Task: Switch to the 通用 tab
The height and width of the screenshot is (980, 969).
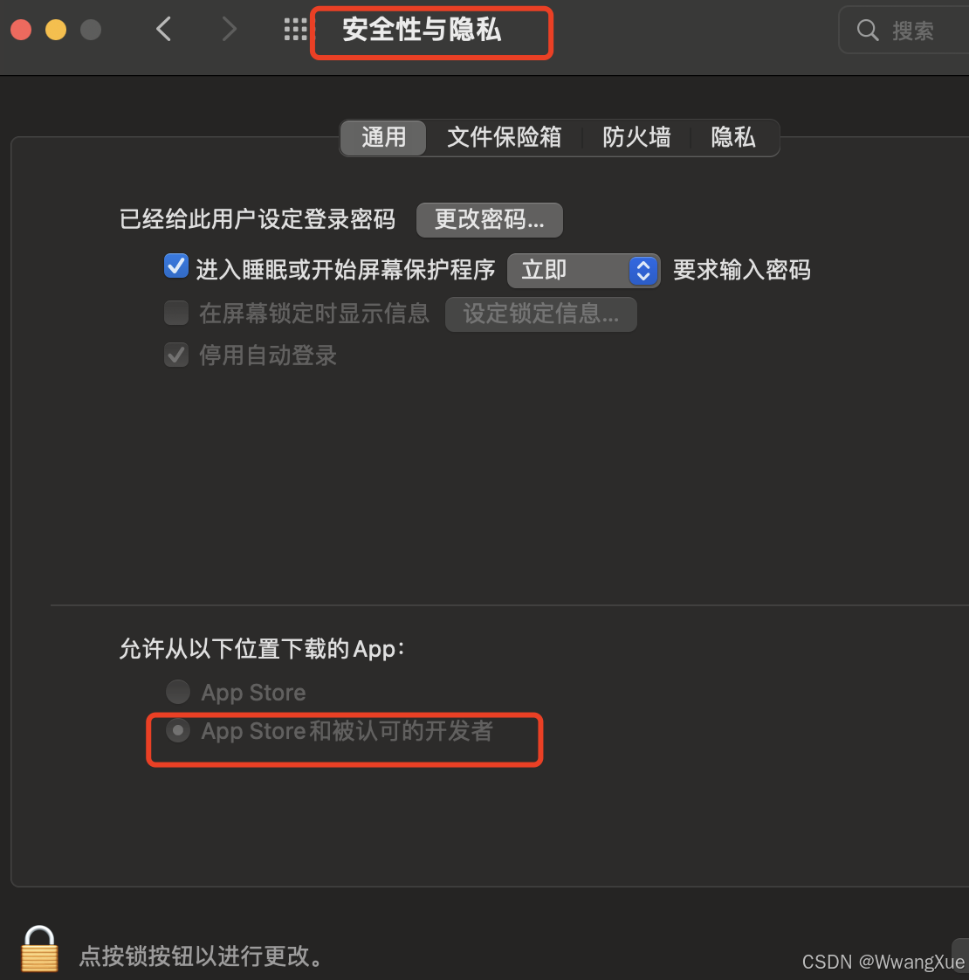Action: click(x=383, y=137)
